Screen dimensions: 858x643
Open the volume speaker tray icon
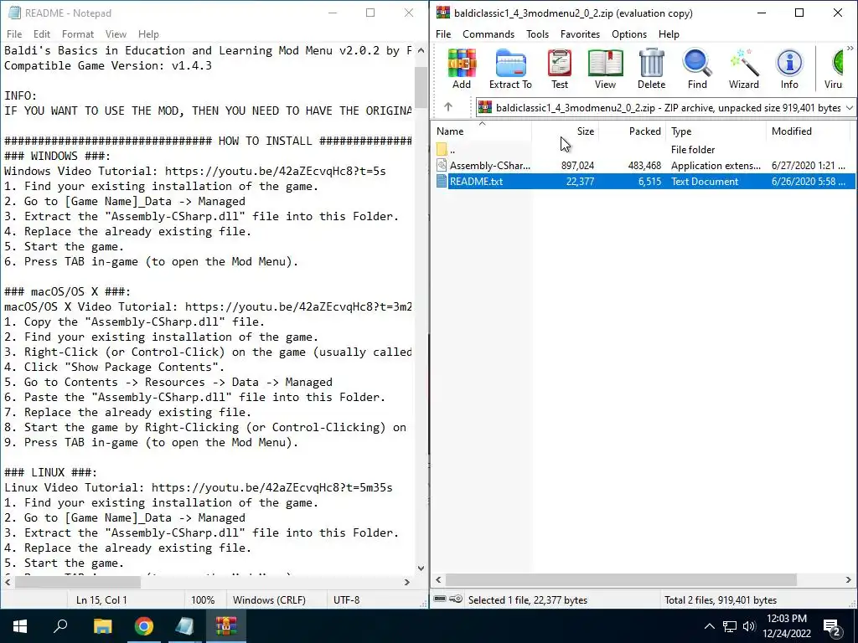748,626
